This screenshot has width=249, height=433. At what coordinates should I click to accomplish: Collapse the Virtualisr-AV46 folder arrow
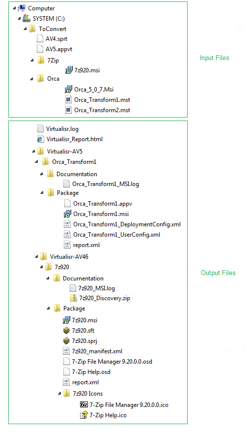coord(37,256)
